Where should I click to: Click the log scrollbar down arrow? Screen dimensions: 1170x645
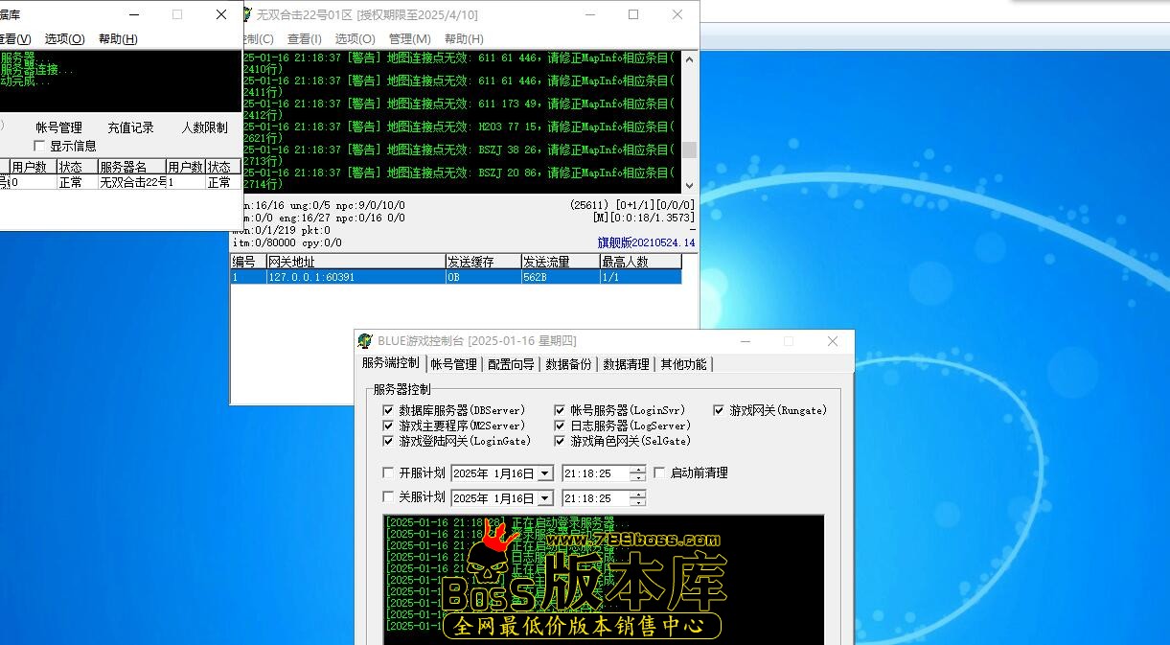click(x=689, y=186)
